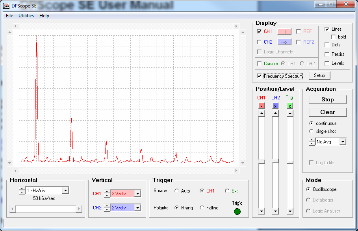Reset CH2 position with blue x icon
This screenshot has width=358, height=231.
(x=275, y=106)
